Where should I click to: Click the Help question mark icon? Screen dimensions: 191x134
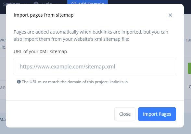[36, 3]
